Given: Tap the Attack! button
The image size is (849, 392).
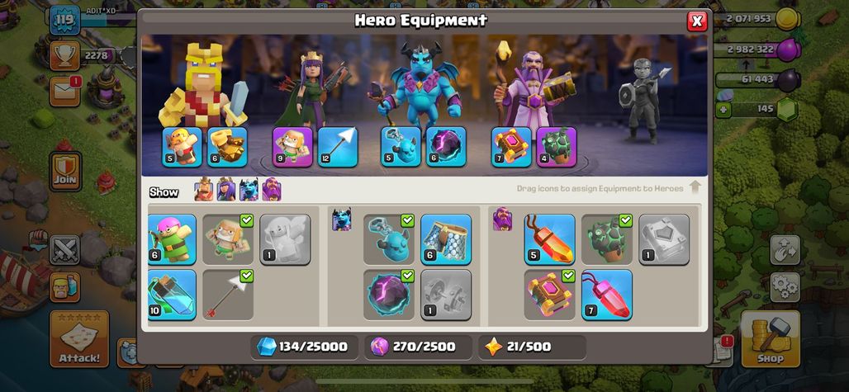Looking at the screenshot, I should [x=79, y=338].
